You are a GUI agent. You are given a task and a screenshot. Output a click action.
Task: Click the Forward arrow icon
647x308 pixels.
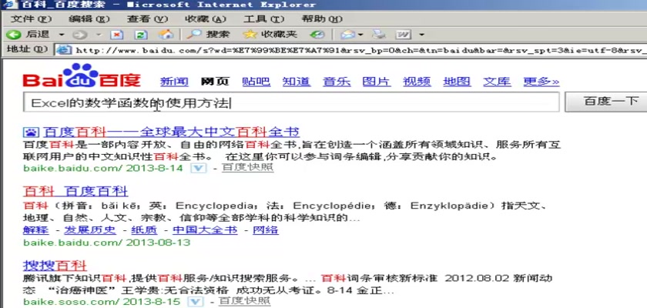[79, 35]
